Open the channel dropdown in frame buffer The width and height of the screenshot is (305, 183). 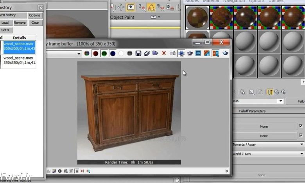pos(79,54)
